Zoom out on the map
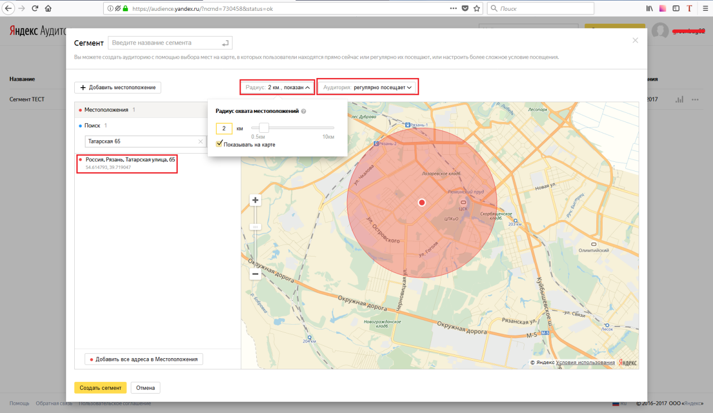The height and width of the screenshot is (413, 713). 256,274
